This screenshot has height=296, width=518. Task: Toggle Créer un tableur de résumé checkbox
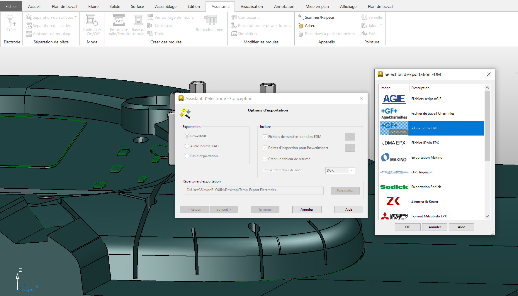click(x=265, y=159)
